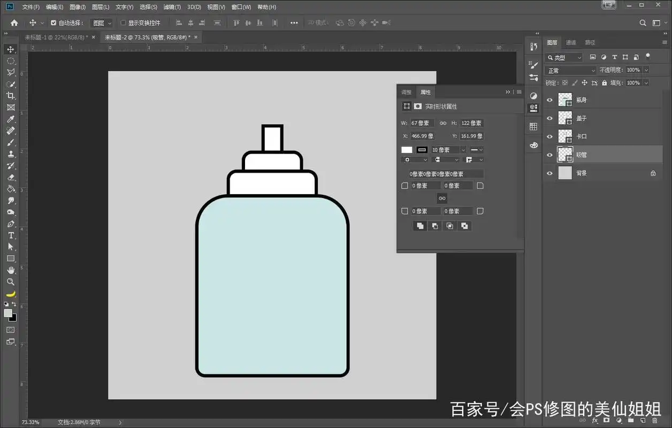672x428 pixels.
Task: Select the 吸管 layer in Layers panel
Action: (x=589, y=154)
